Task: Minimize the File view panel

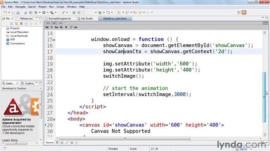Action: coord(37,18)
